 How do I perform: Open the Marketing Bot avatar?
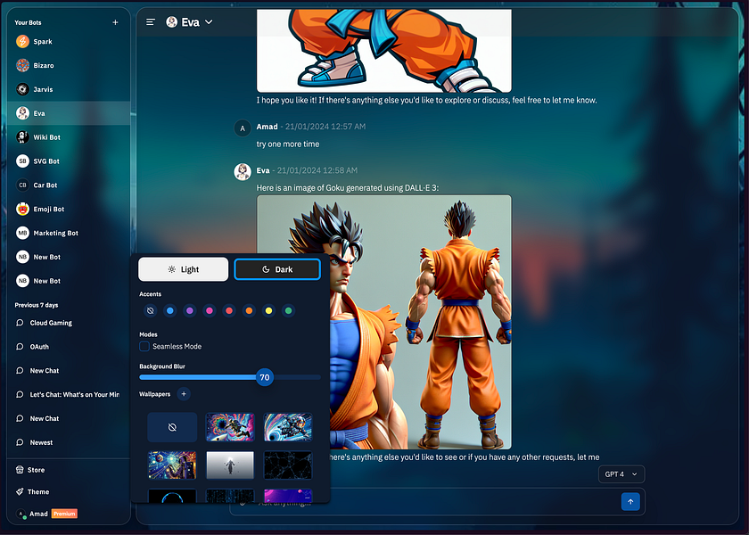pos(22,233)
